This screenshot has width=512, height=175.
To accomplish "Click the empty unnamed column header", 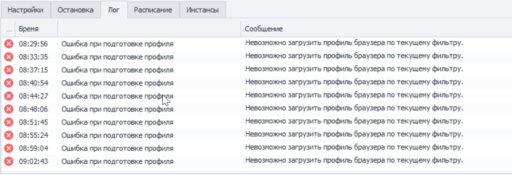I will (x=149, y=29).
